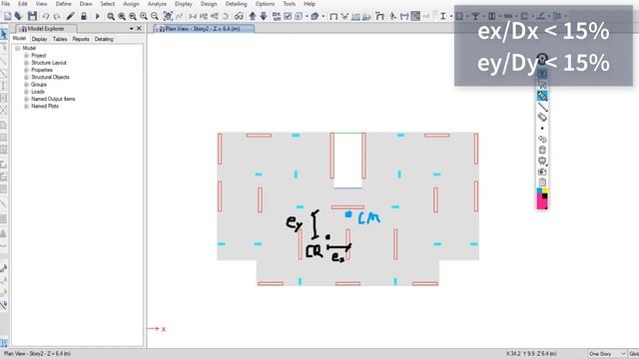Image resolution: width=639 pixels, height=359 pixels.
Task: Open the Define menu
Action: point(63,4)
